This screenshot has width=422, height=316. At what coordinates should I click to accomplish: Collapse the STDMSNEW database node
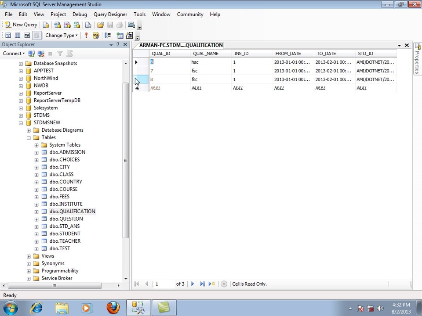21,123
